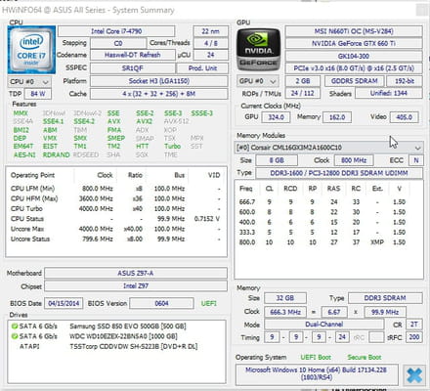Click the UEFI Boot label

316,357
